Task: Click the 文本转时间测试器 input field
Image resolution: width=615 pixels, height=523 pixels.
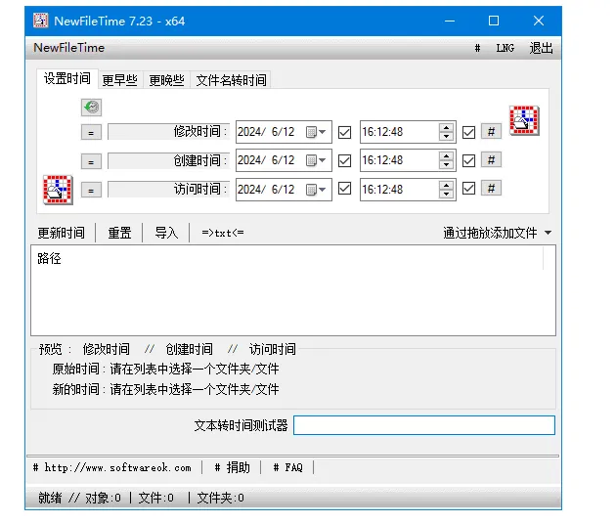Action: tap(424, 425)
